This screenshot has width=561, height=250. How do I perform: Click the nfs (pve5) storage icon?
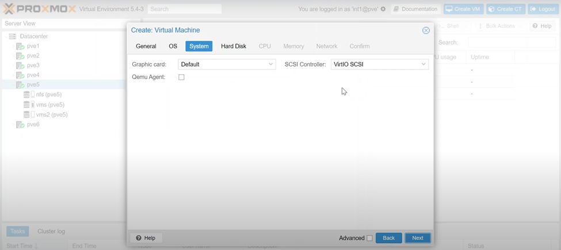pos(29,95)
